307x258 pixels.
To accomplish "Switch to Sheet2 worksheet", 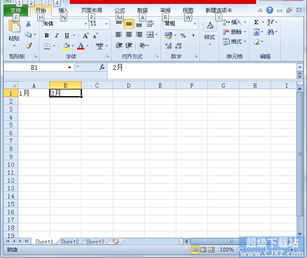I will [x=69, y=242].
